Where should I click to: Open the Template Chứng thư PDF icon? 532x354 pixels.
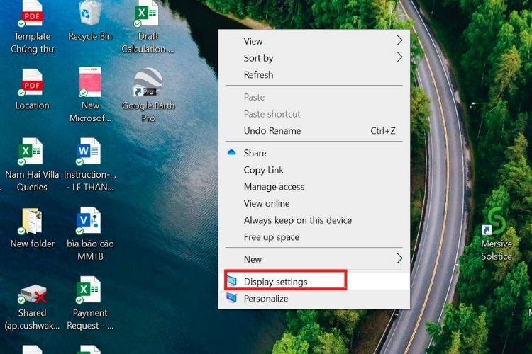tap(32, 14)
